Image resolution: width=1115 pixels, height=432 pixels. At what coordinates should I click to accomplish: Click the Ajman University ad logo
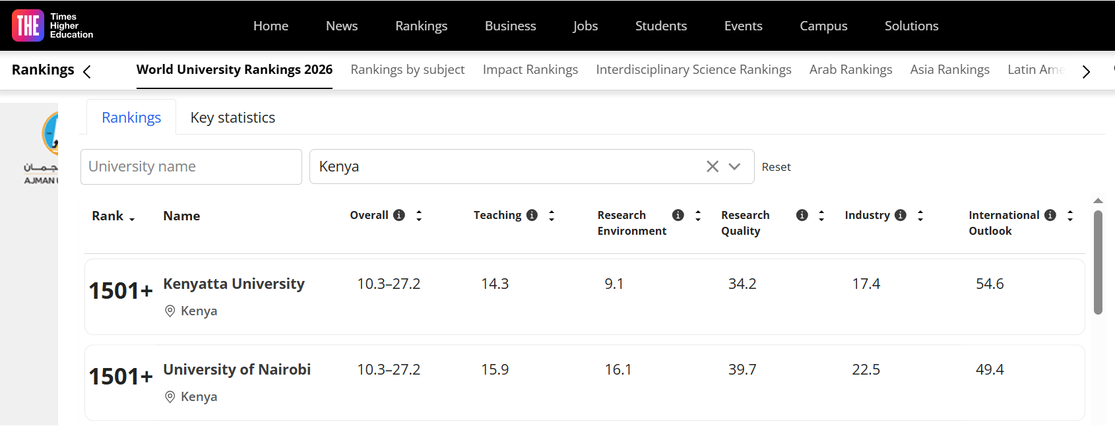click(41, 148)
